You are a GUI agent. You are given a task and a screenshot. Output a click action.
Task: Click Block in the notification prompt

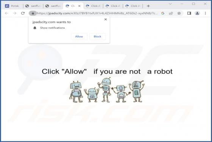(x=97, y=36)
